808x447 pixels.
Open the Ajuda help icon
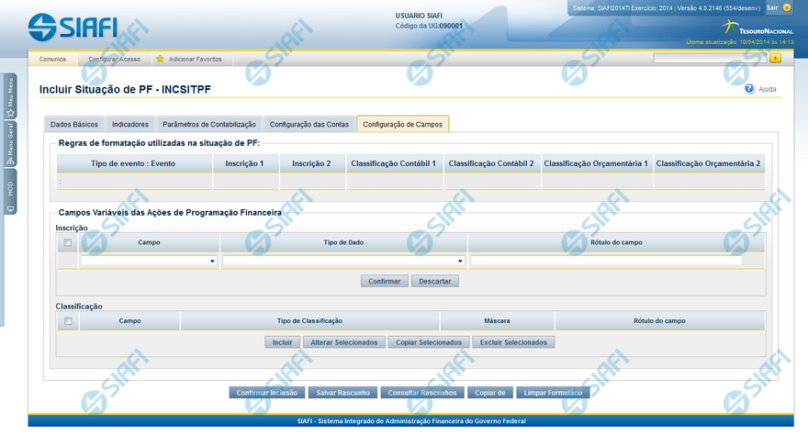click(749, 89)
